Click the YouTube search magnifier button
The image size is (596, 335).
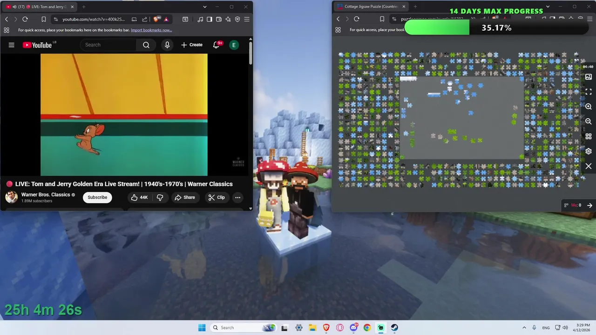pos(146,45)
